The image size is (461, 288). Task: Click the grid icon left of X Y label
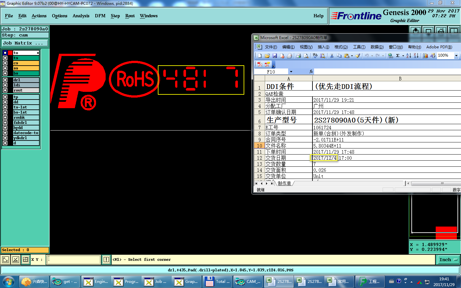point(26,260)
